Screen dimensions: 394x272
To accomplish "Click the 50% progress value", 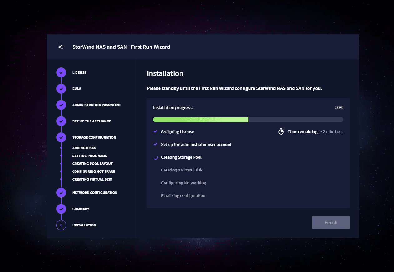I will pyautogui.click(x=339, y=107).
